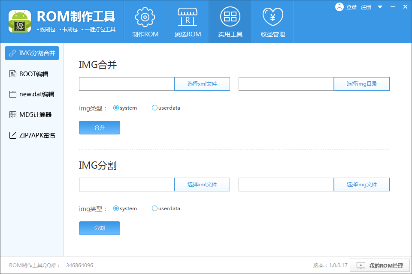Image resolution: width=412 pixels, height=274 pixels.
Task: Focus img directory path field
Action: point(286,84)
